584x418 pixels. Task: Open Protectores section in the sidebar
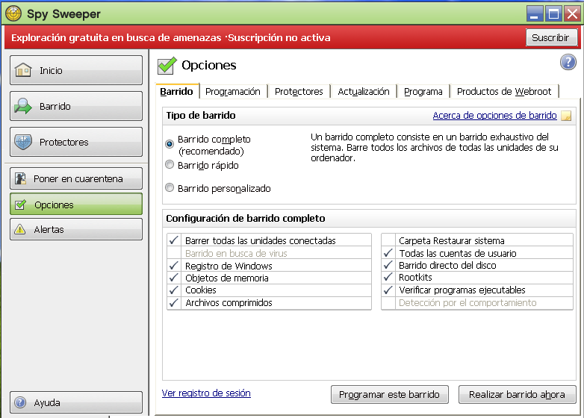tap(76, 142)
